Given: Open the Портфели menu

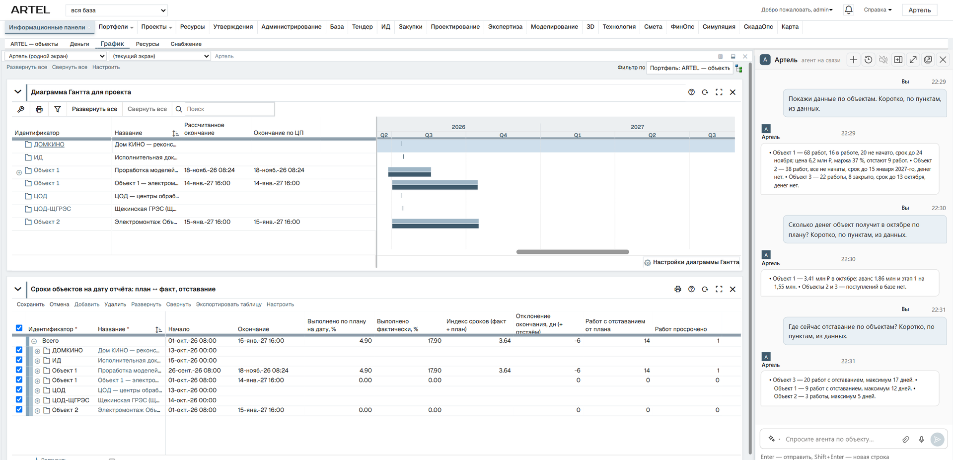Looking at the screenshot, I should (x=116, y=27).
